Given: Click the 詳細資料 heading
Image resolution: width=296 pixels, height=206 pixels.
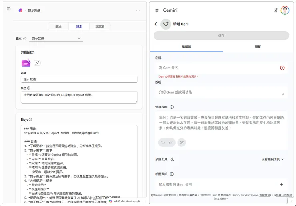Looking at the screenshot, I should (x=28, y=52).
